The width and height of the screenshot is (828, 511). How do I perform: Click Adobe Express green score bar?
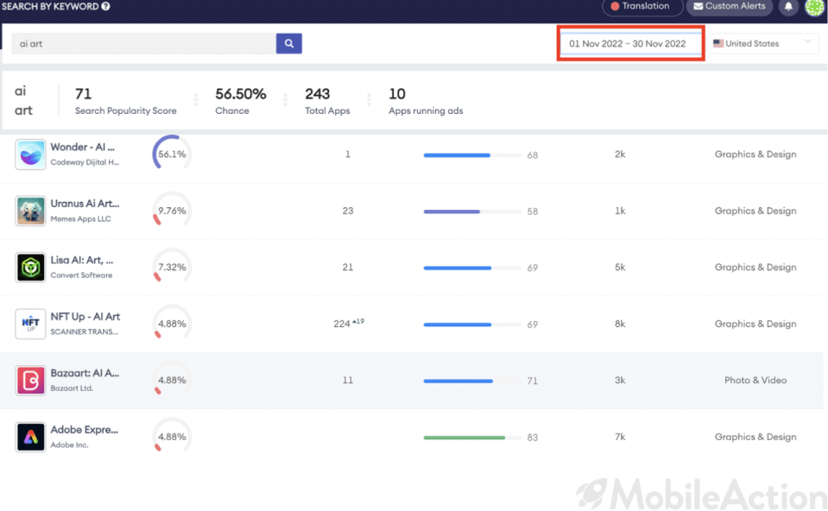472,437
